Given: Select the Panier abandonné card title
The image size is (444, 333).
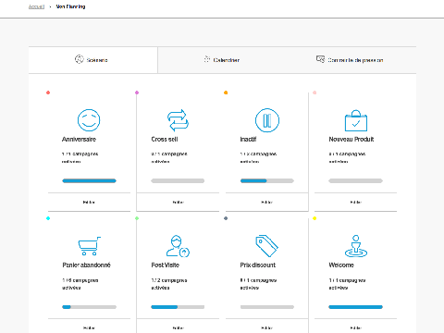Looking at the screenshot, I should pyautogui.click(x=87, y=265).
